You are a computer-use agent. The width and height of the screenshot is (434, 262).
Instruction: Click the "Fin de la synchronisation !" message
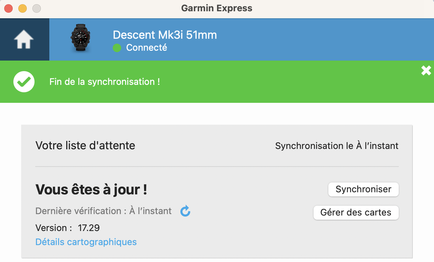[105, 82]
